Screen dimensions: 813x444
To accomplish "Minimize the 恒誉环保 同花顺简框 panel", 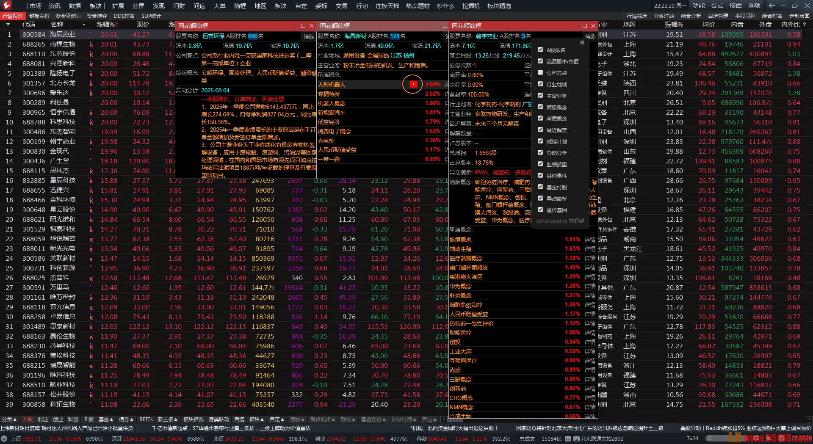I will [x=295, y=26].
